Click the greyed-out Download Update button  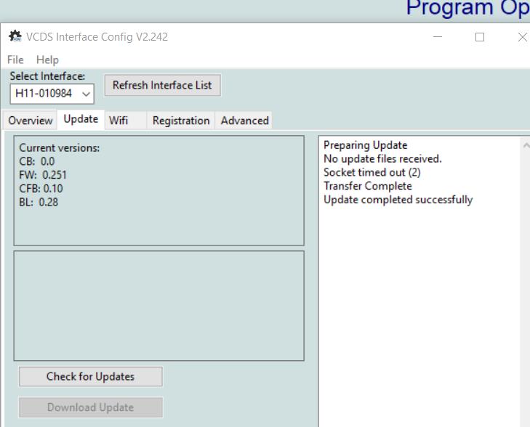91,407
